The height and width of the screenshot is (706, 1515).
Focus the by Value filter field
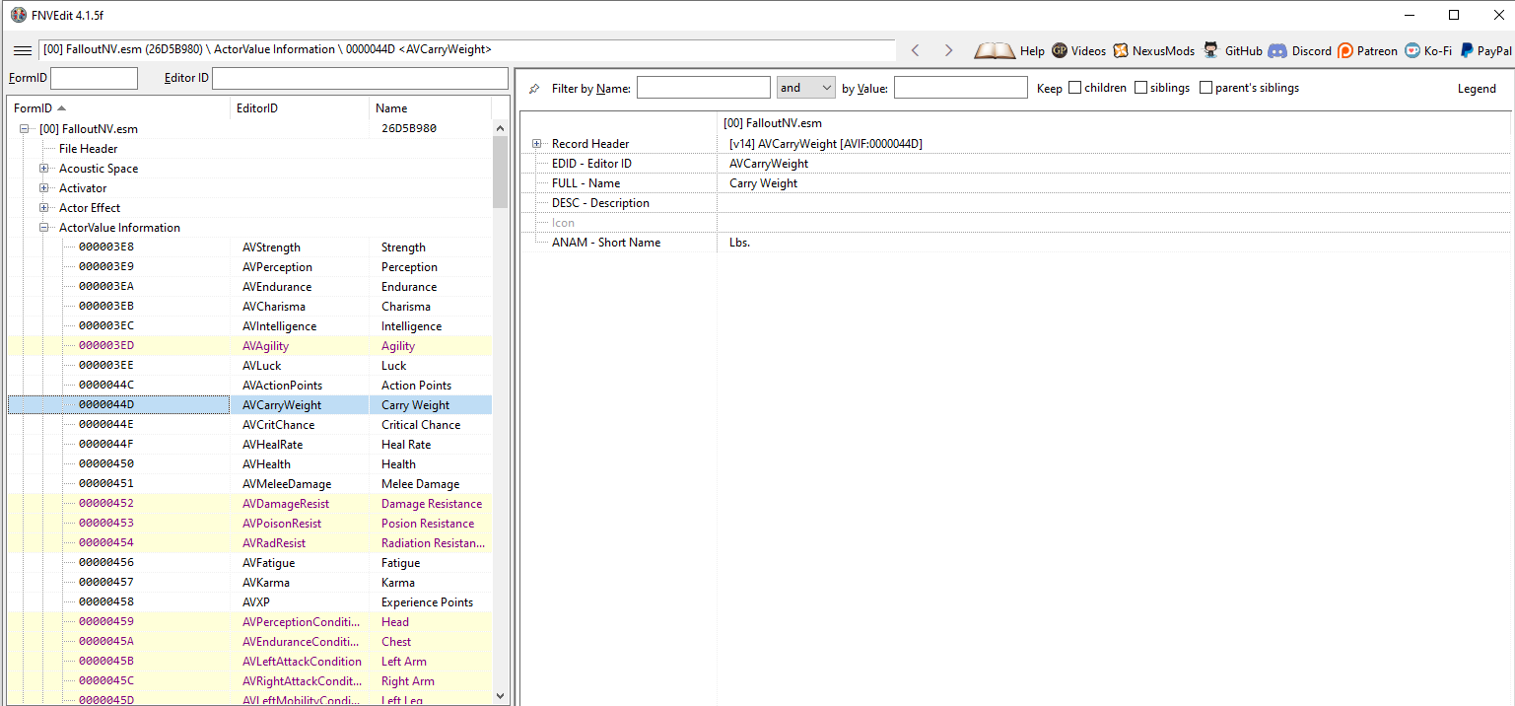click(961, 88)
